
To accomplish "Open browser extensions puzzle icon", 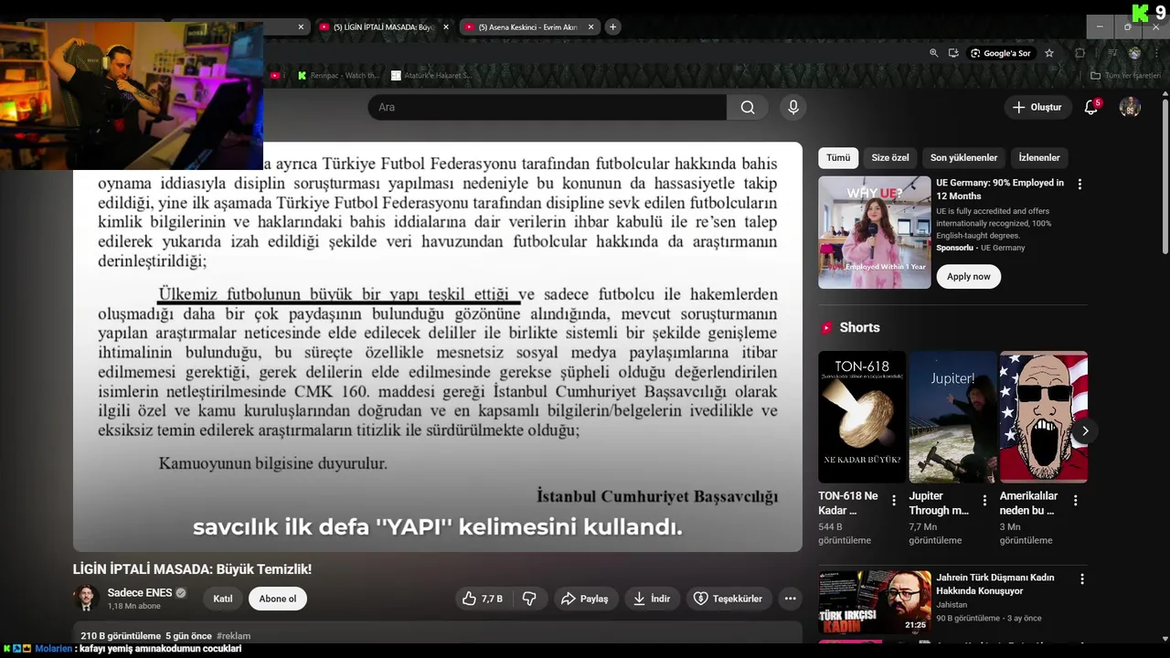I will (1080, 53).
